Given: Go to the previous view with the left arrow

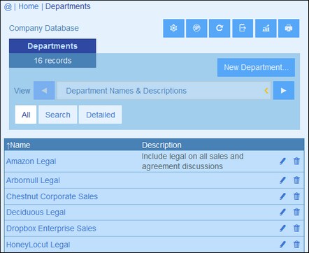Looking at the screenshot, I should point(44,90).
